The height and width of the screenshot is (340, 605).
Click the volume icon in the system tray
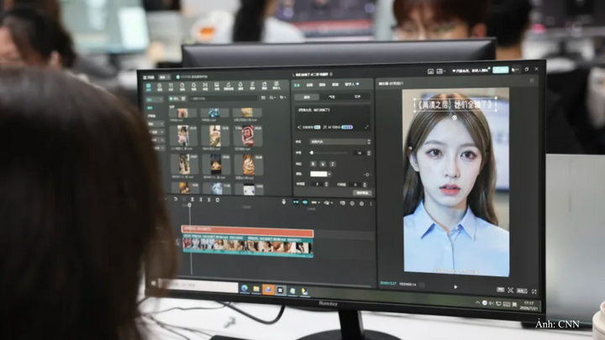click(x=491, y=303)
